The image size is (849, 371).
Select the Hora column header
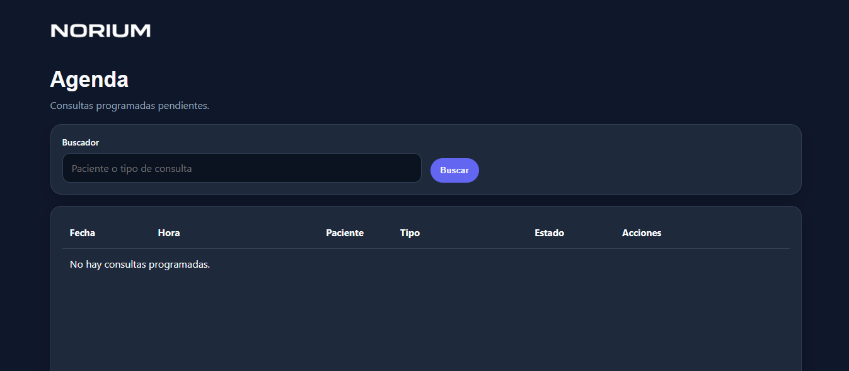pos(169,233)
